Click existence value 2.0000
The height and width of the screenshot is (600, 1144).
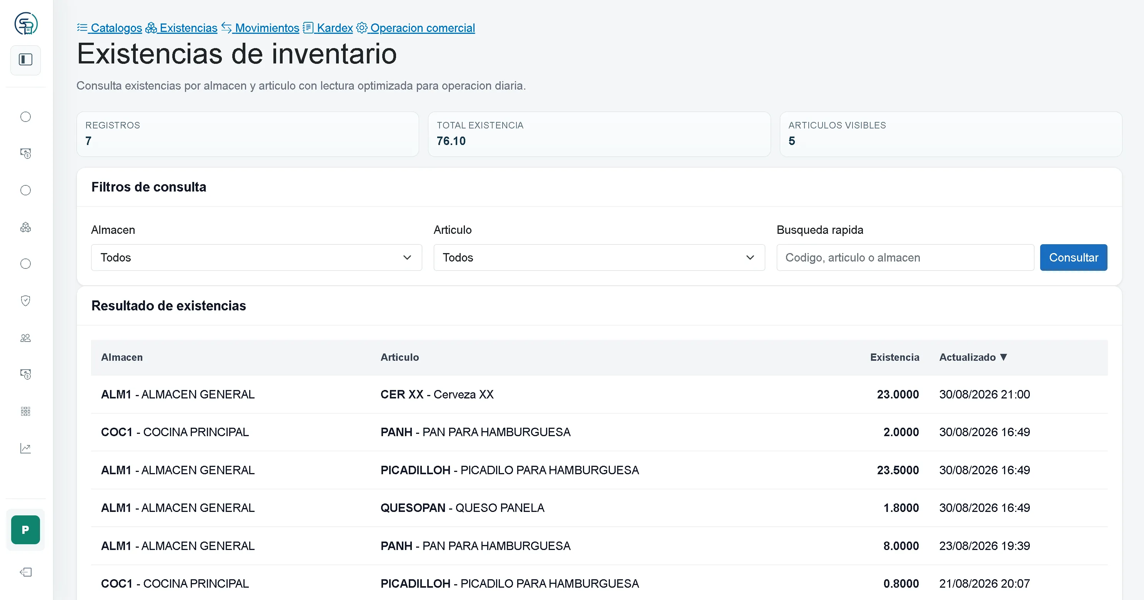tap(901, 432)
